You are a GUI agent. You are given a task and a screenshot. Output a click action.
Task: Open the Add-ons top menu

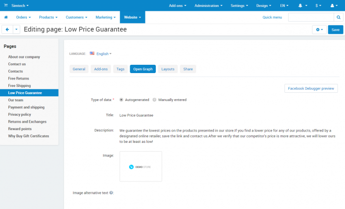(177, 6)
